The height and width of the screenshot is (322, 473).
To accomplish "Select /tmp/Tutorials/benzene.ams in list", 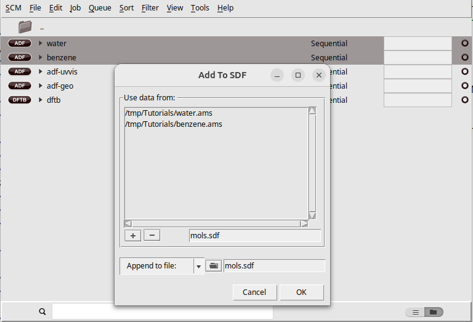I will click(173, 124).
